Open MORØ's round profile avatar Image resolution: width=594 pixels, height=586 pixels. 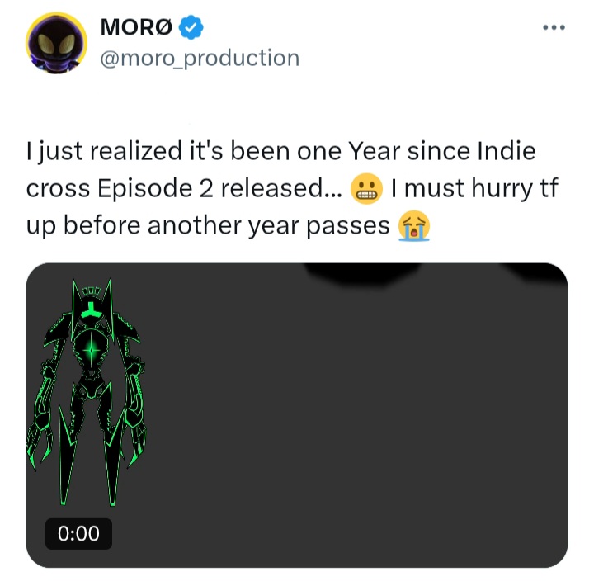click(x=56, y=43)
